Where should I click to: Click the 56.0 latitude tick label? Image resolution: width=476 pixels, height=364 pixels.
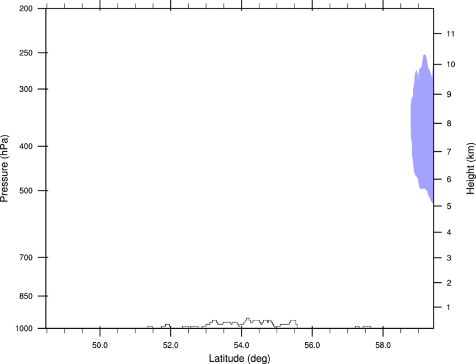click(312, 346)
